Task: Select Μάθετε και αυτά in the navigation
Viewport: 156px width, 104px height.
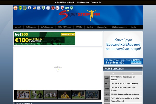Action: tap(119, 27)
